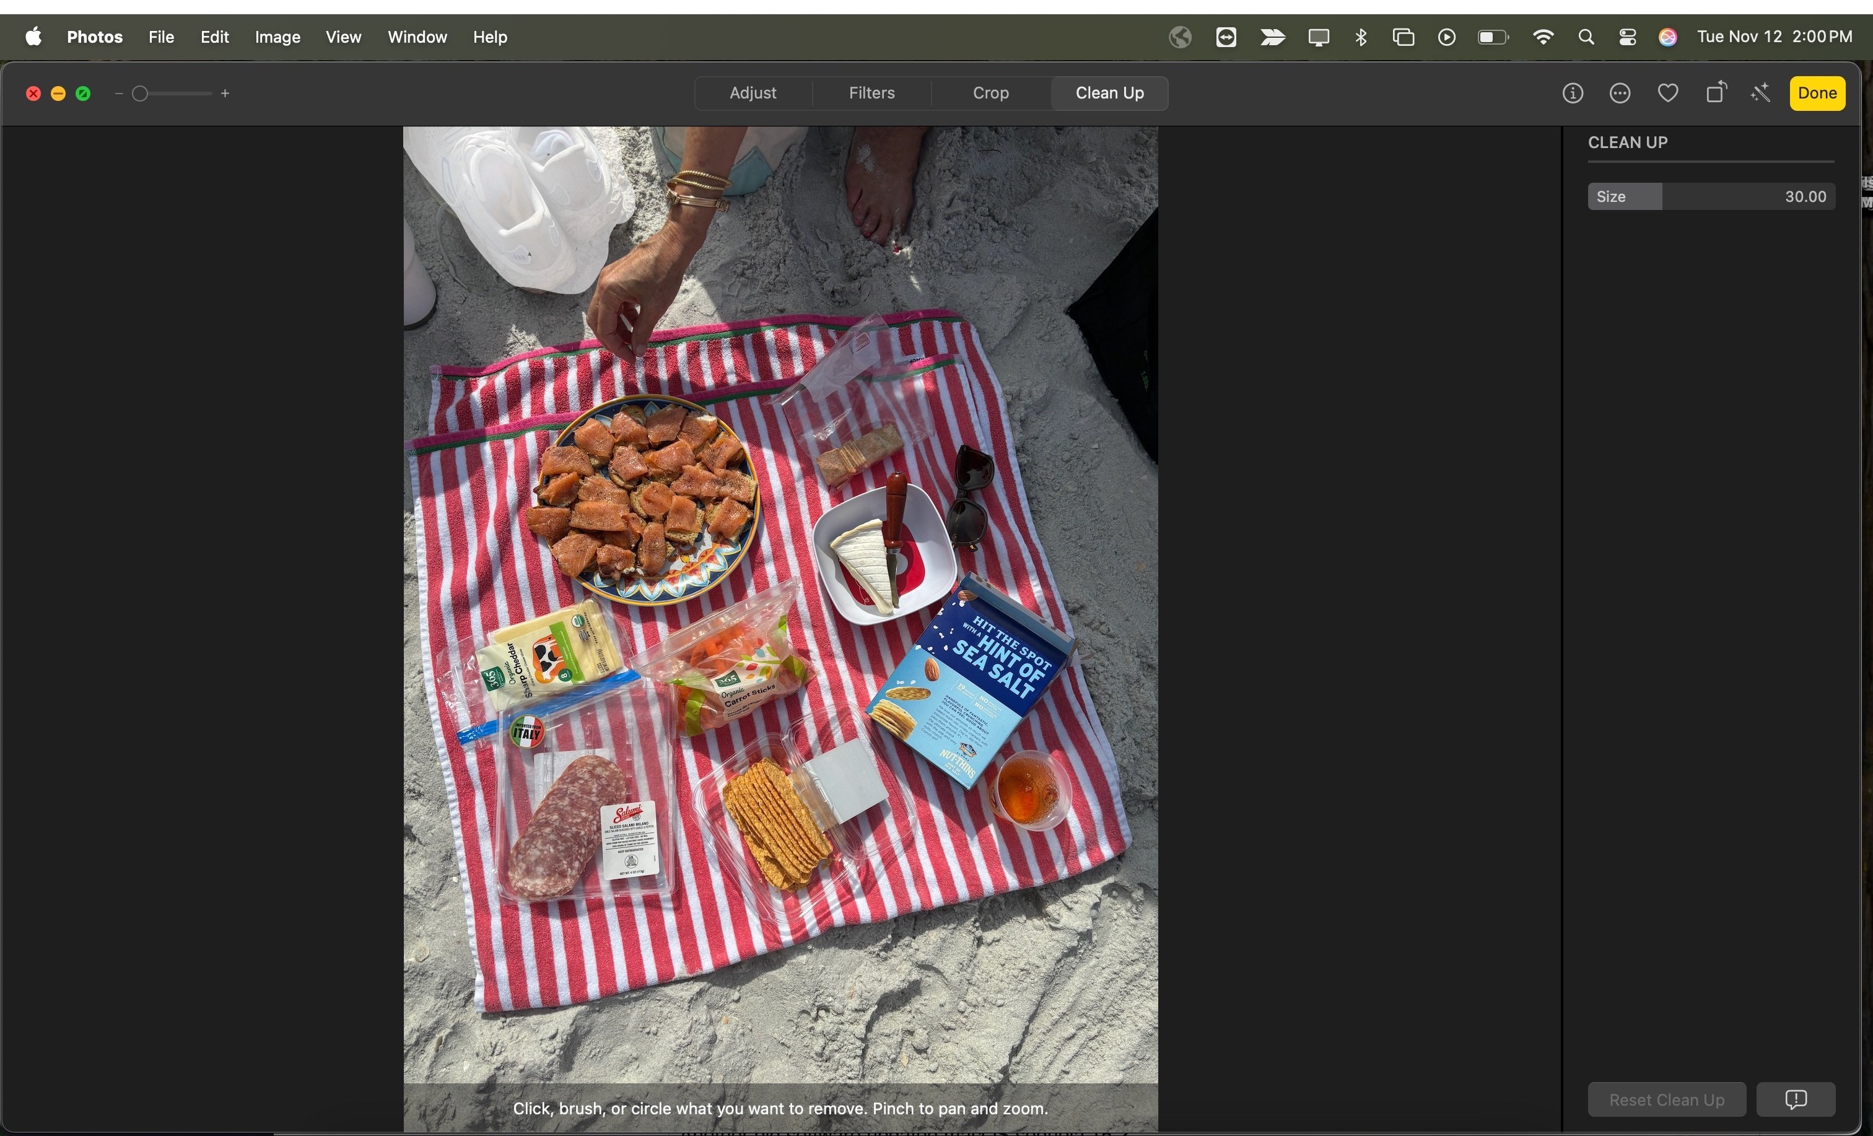
Task: Apply Auto Enhance with the magic wand
Action: coord(1760,92)
